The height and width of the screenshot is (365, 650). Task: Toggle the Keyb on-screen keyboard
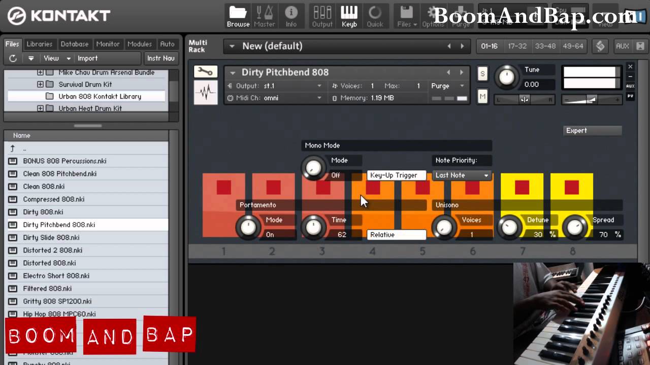point(349,16)
